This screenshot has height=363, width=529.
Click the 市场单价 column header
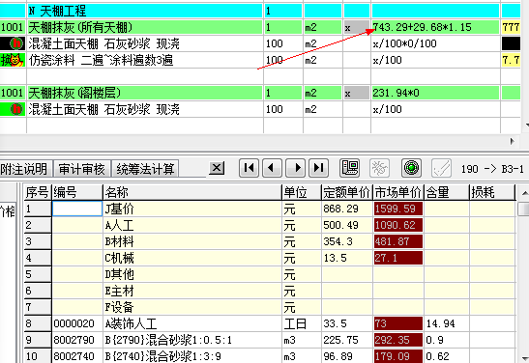398,192
